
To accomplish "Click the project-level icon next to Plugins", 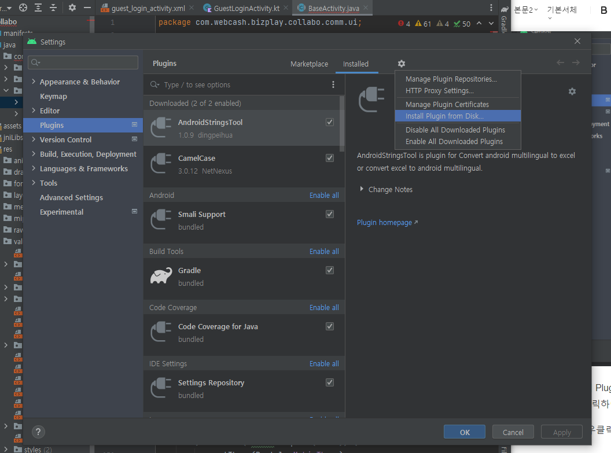I will tap(134, 124).
